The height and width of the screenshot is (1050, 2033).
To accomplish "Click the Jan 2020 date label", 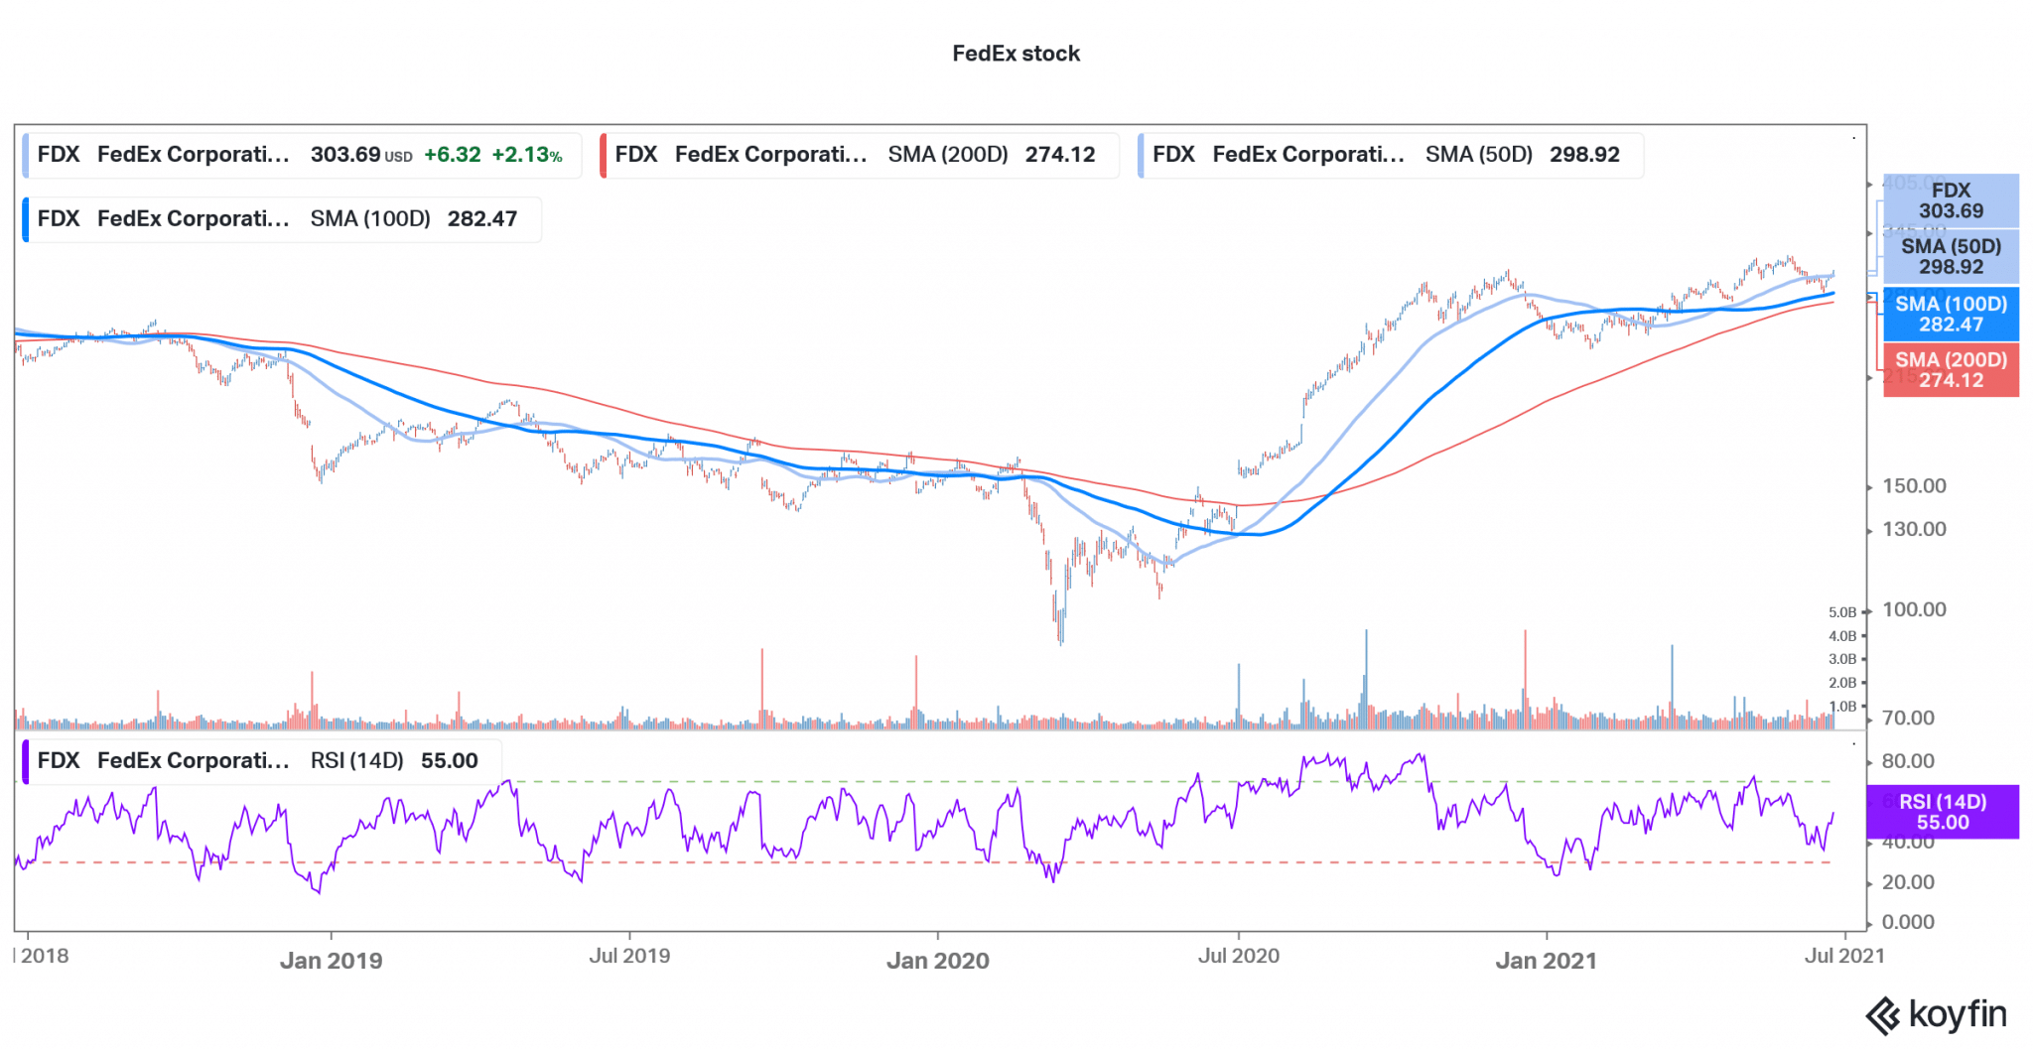I will pyautogui.click(x=937, y=961).
